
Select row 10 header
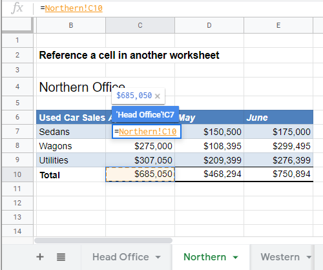pos(17,174)
